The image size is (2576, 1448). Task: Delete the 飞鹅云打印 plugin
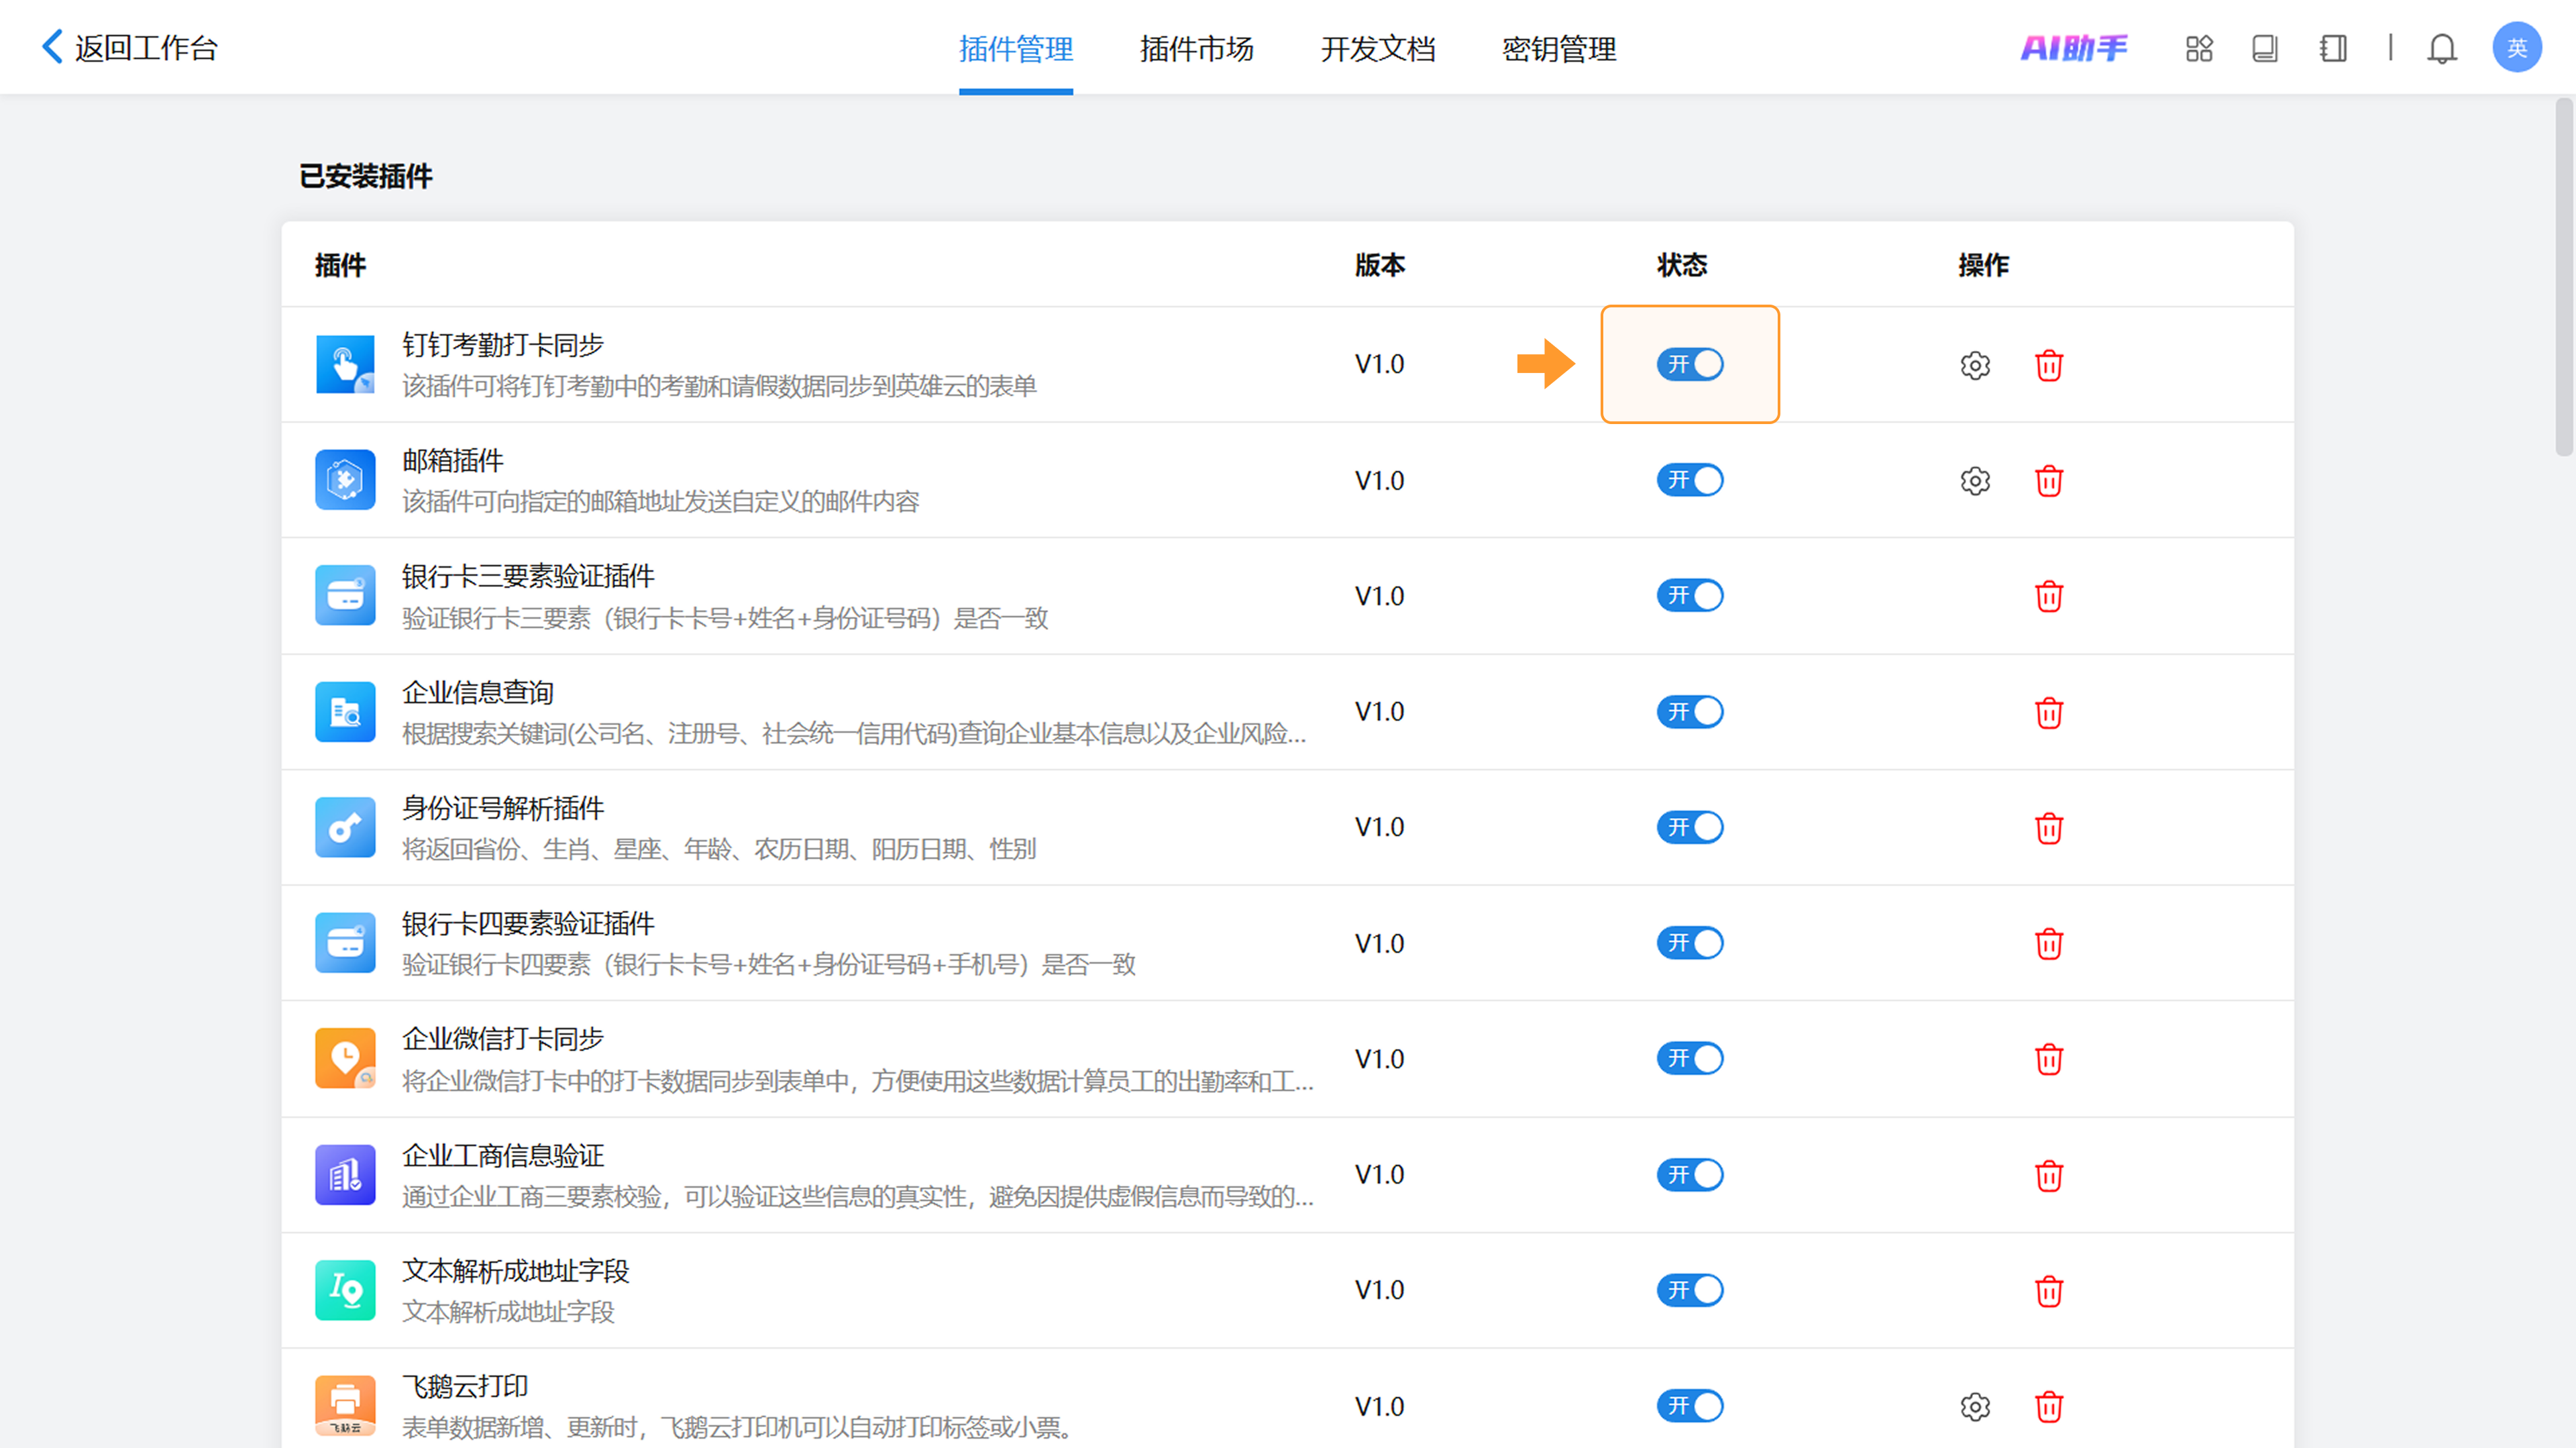pyautogui.click(x=2049, y=1407)
